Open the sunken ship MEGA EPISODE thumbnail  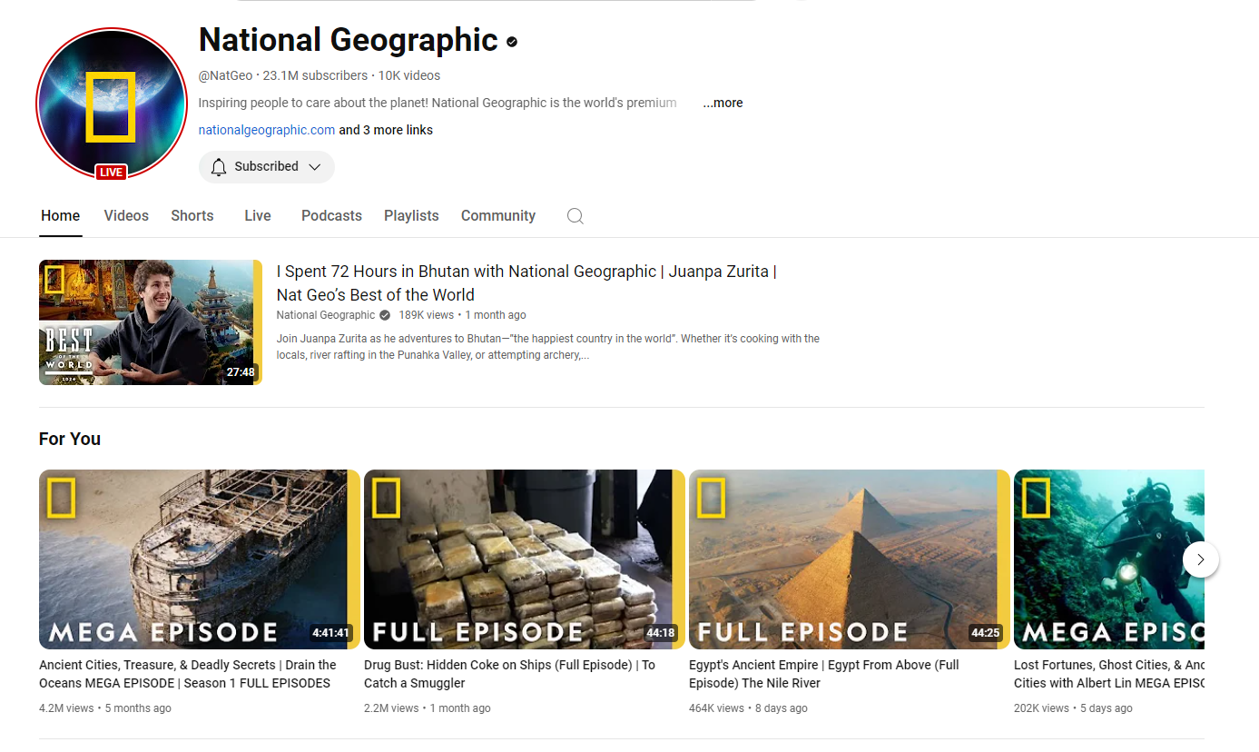[x=200, y=559]
